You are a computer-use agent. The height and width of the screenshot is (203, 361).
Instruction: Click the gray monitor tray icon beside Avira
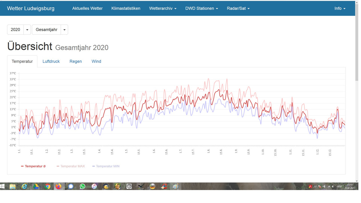tap(315, 187)
